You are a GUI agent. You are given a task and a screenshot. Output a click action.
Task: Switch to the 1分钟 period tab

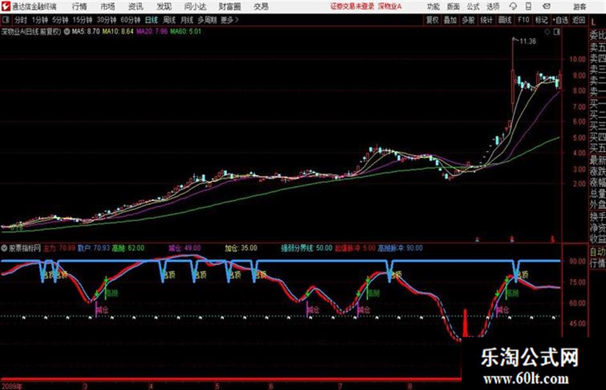40,20
